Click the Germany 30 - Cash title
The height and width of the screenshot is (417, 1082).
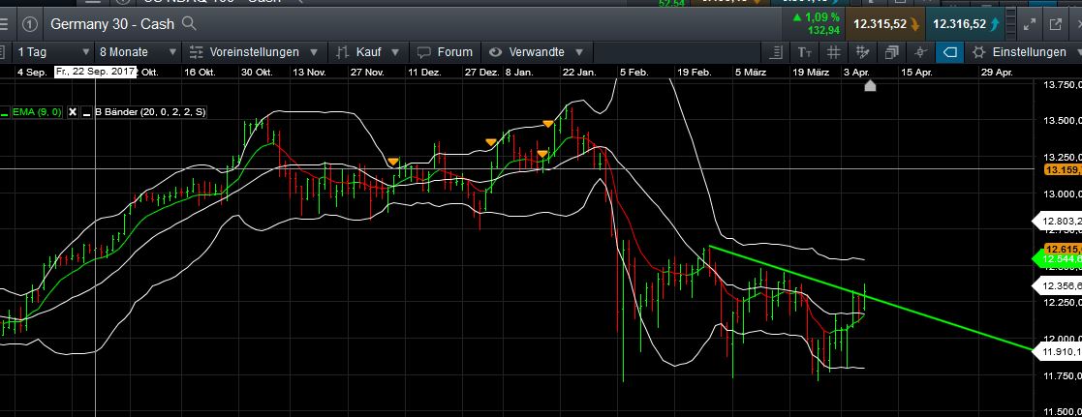[112, 24]
